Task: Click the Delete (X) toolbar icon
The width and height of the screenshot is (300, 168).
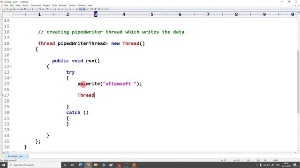Action: tap(44, 9)
